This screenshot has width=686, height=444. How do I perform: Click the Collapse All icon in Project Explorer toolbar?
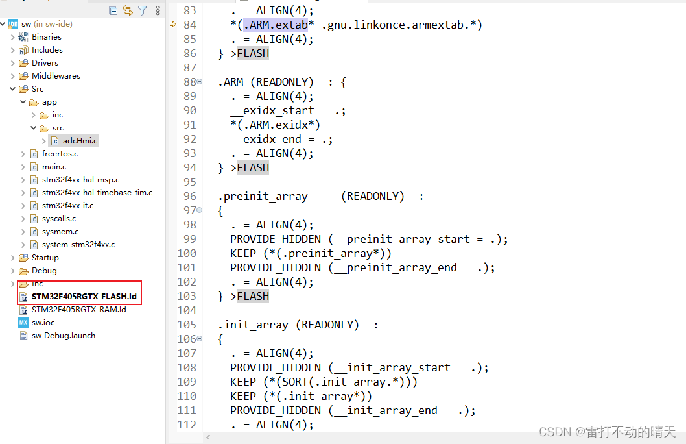[x=113, y=10]
